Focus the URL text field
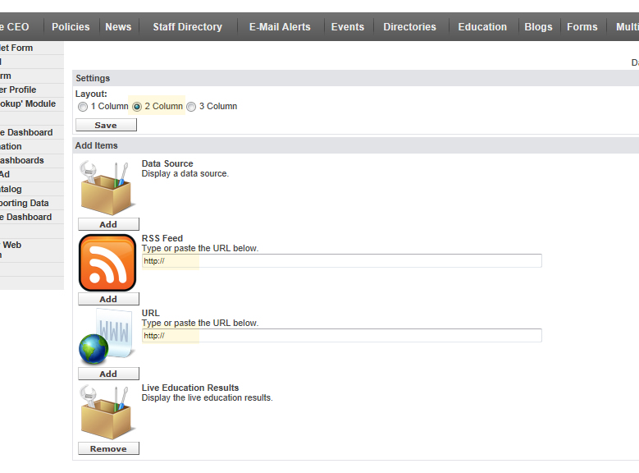This screenshot has width=639, height=473. point(341,336)
